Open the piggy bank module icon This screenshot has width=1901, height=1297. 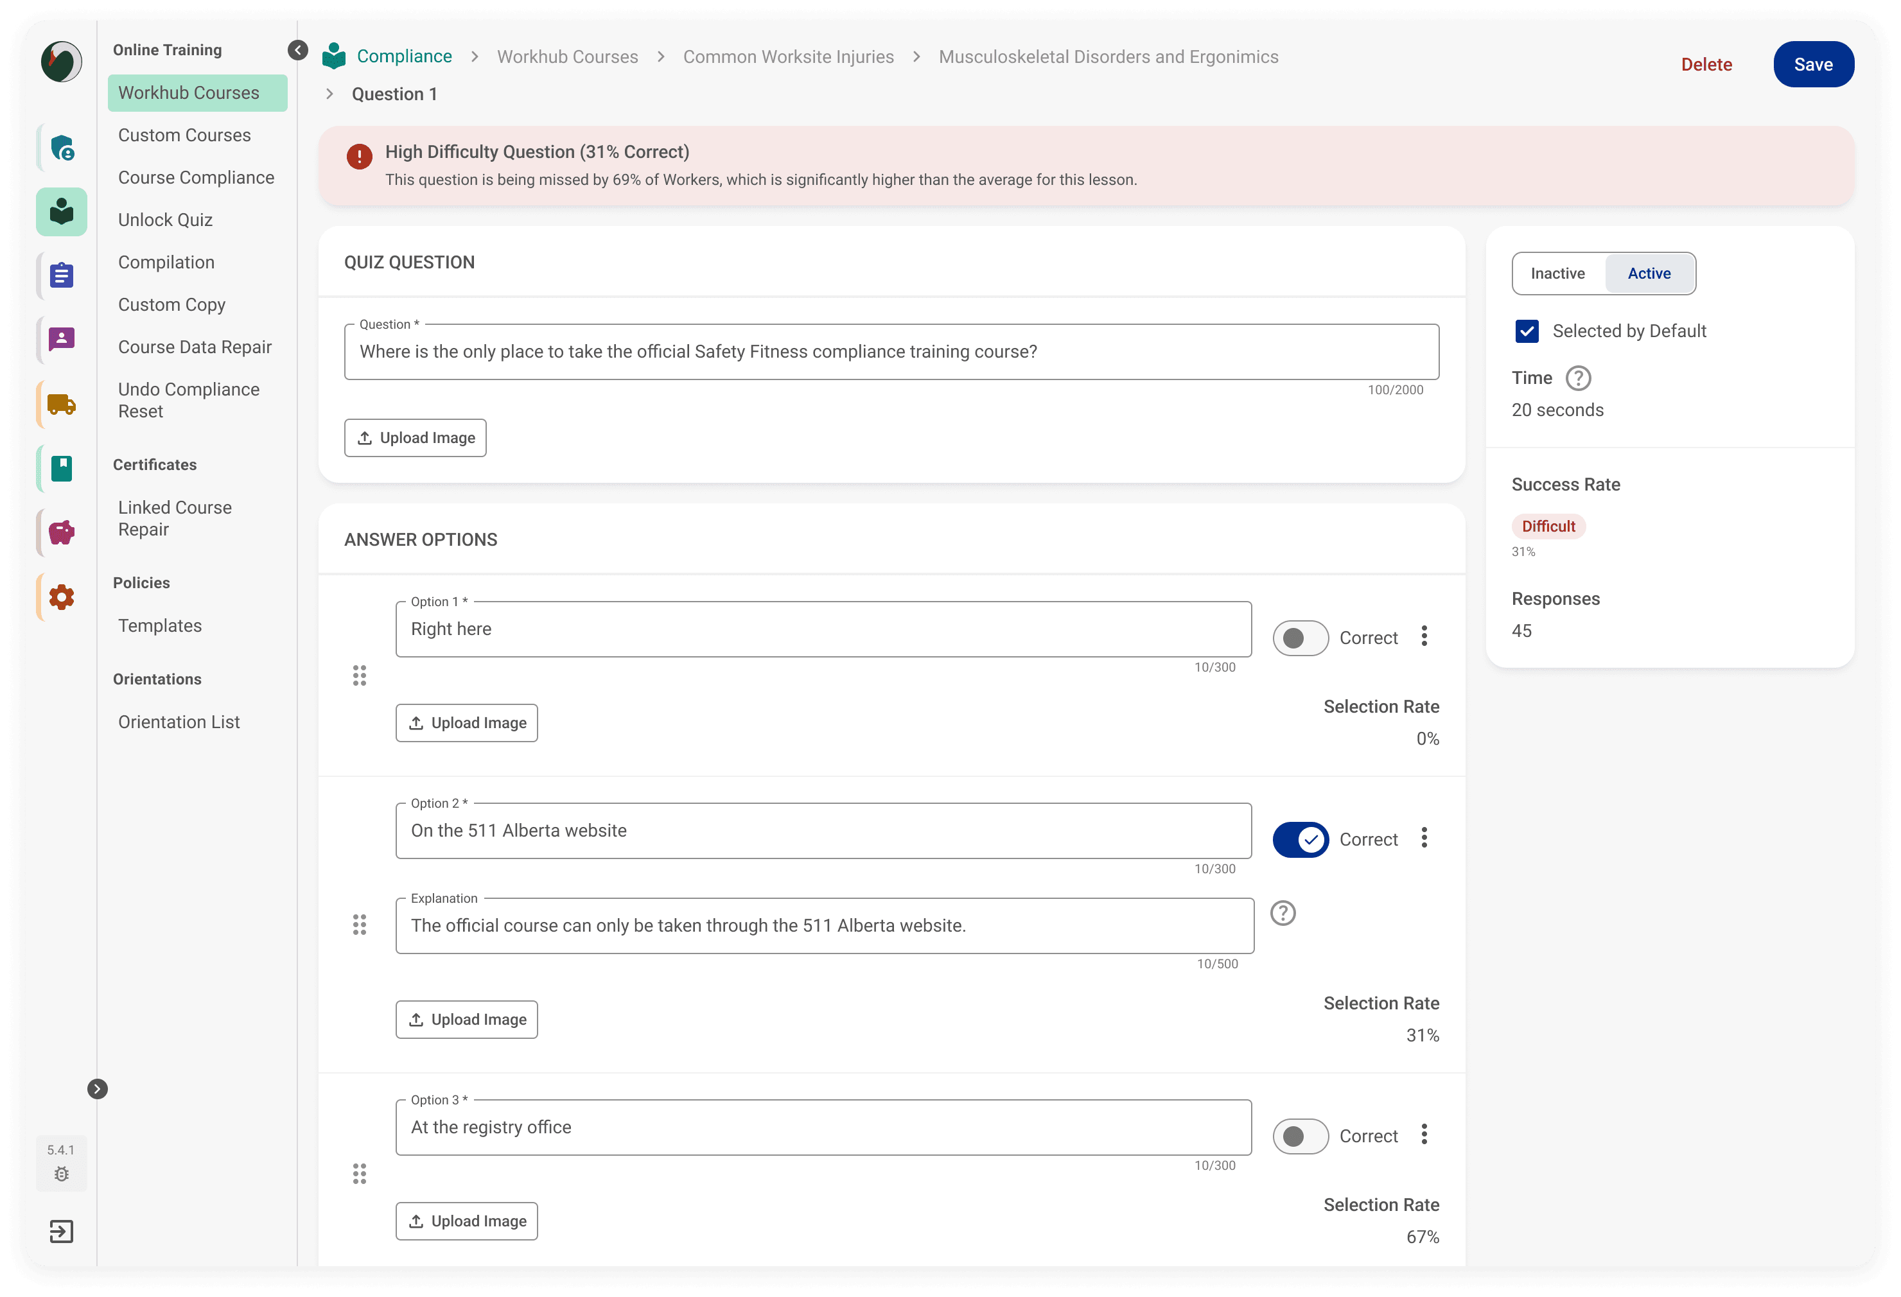[x=62, y=532]
